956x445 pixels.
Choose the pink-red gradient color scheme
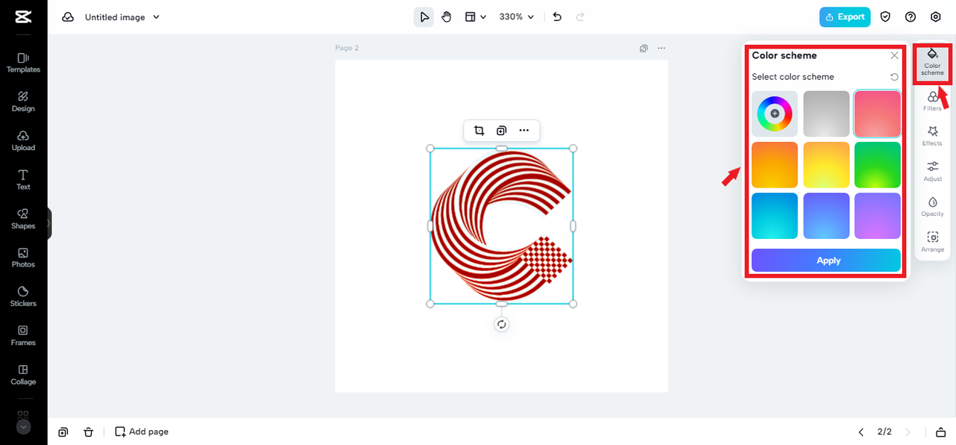pyautogui.click(x=878, y=113)
